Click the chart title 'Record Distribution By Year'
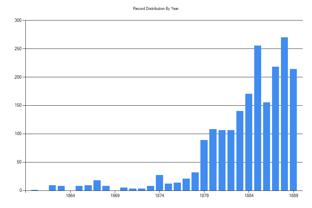 tap(156, 9)
